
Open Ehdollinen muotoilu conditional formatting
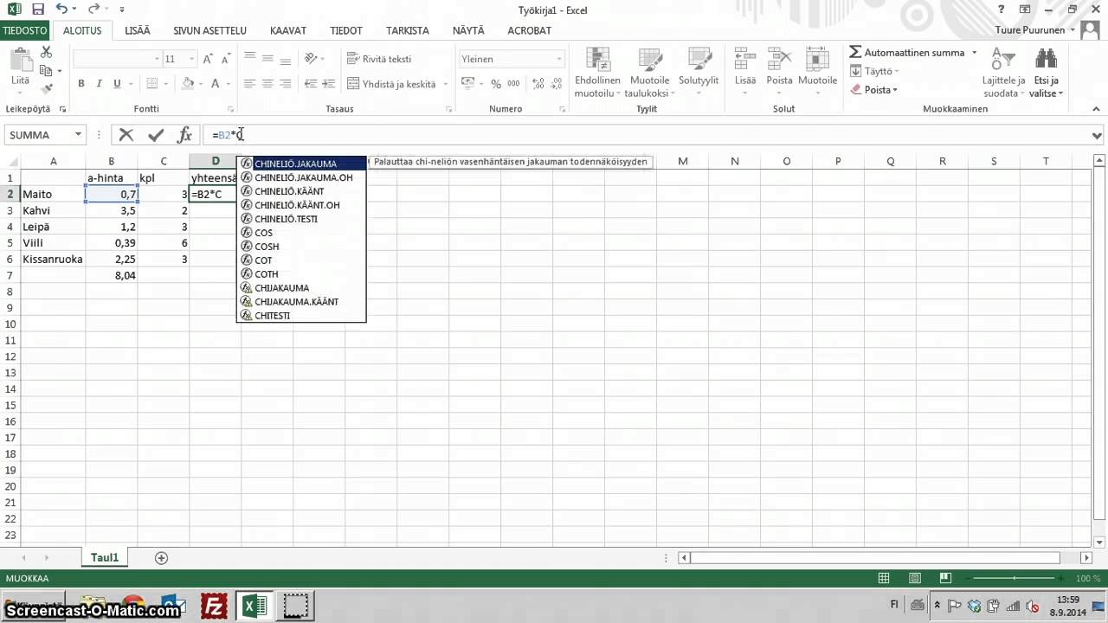pos(597,72)
